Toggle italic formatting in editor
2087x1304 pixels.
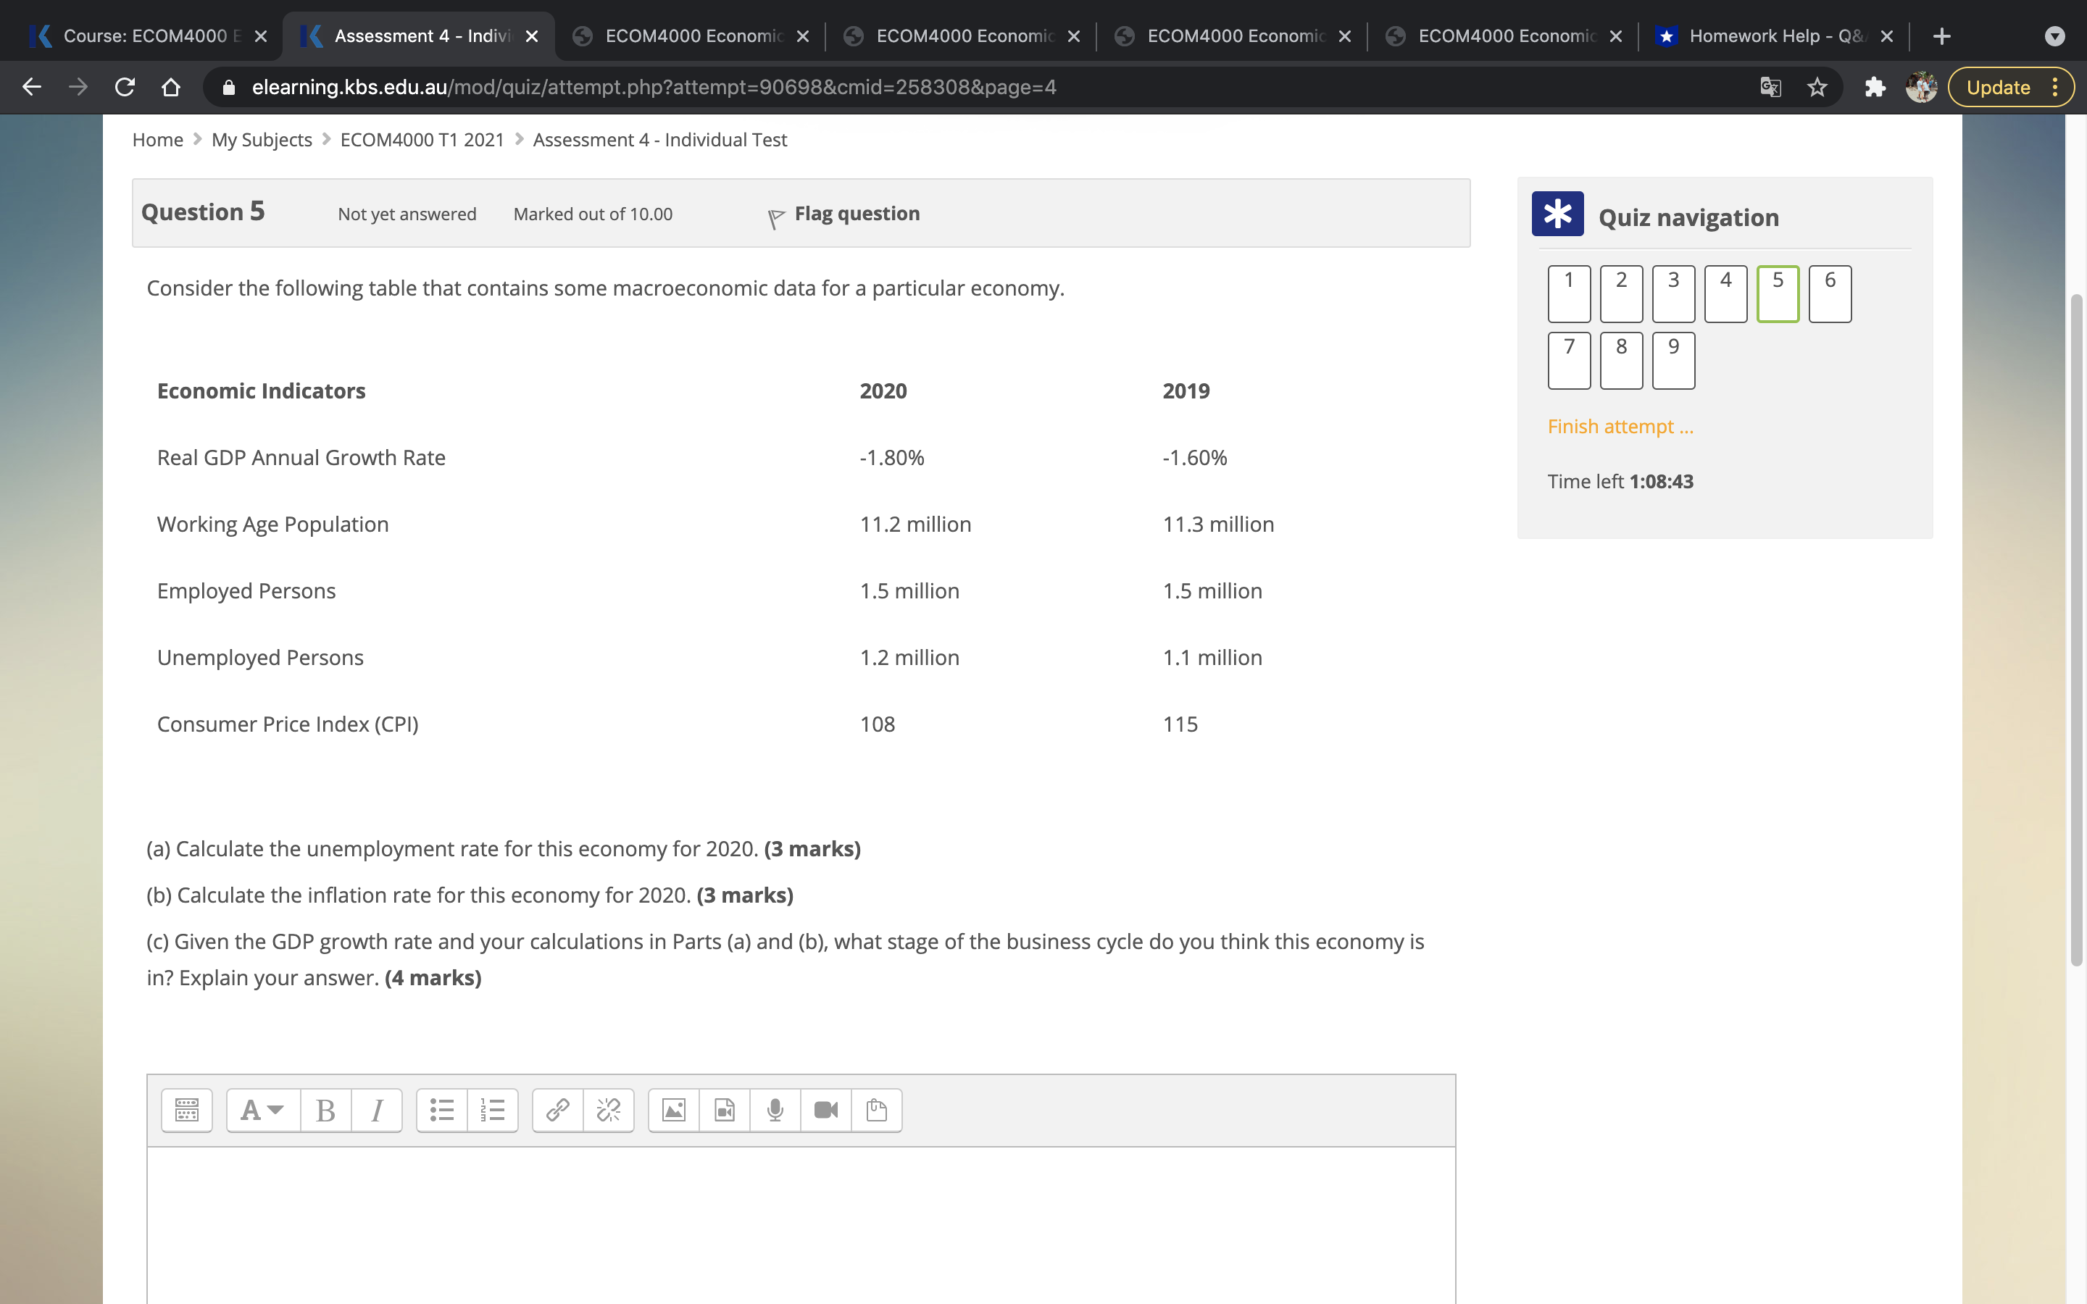pos(376,1109)
